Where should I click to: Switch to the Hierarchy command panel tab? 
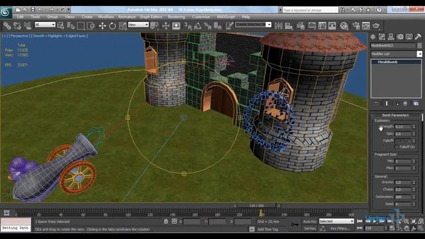pos(391,37)
